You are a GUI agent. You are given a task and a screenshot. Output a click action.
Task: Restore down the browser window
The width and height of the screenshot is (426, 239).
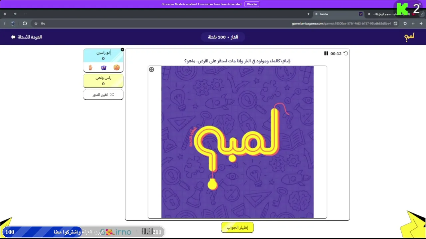click(x=15, y=14)
